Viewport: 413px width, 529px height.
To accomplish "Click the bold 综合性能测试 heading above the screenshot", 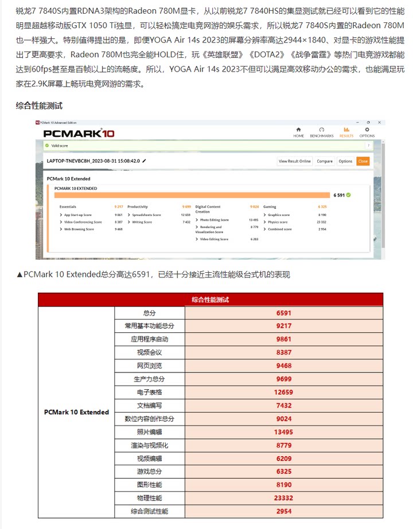I will coord(39,105).
